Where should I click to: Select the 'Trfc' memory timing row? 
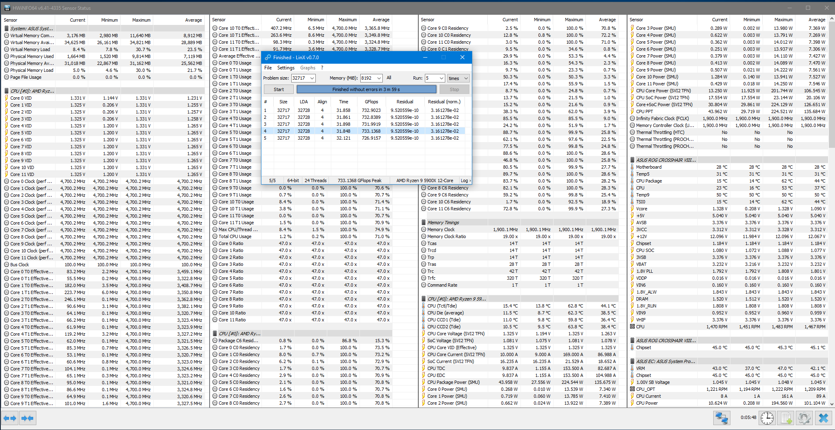[519, 278]
